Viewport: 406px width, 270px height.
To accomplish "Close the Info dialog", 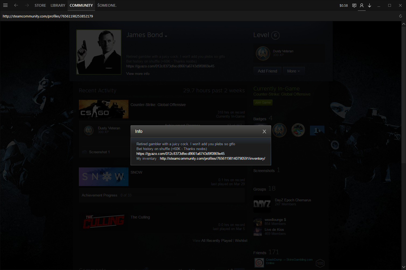I will pyautogui.click(x=264, y=132).
